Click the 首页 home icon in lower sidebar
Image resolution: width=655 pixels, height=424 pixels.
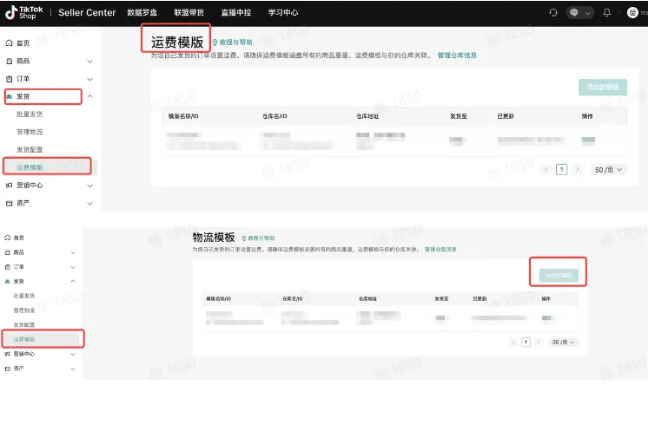coord(8,238)
